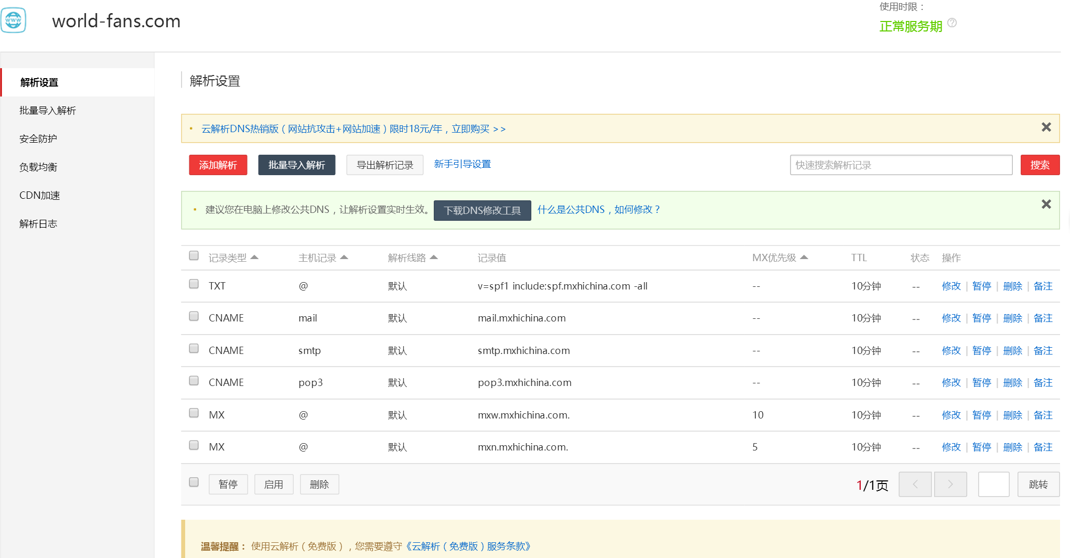Click the 正常服务期 status text
The image size is (1070, 558).
point(911,26)
